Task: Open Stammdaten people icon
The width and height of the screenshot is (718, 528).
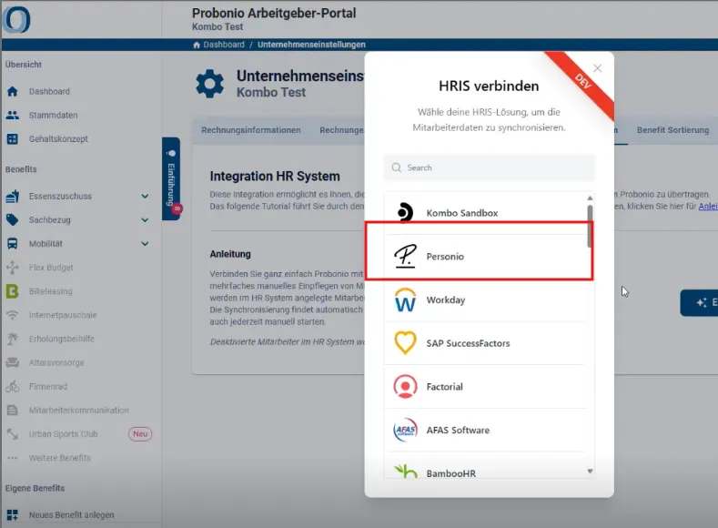Action: tap(13, 116)
